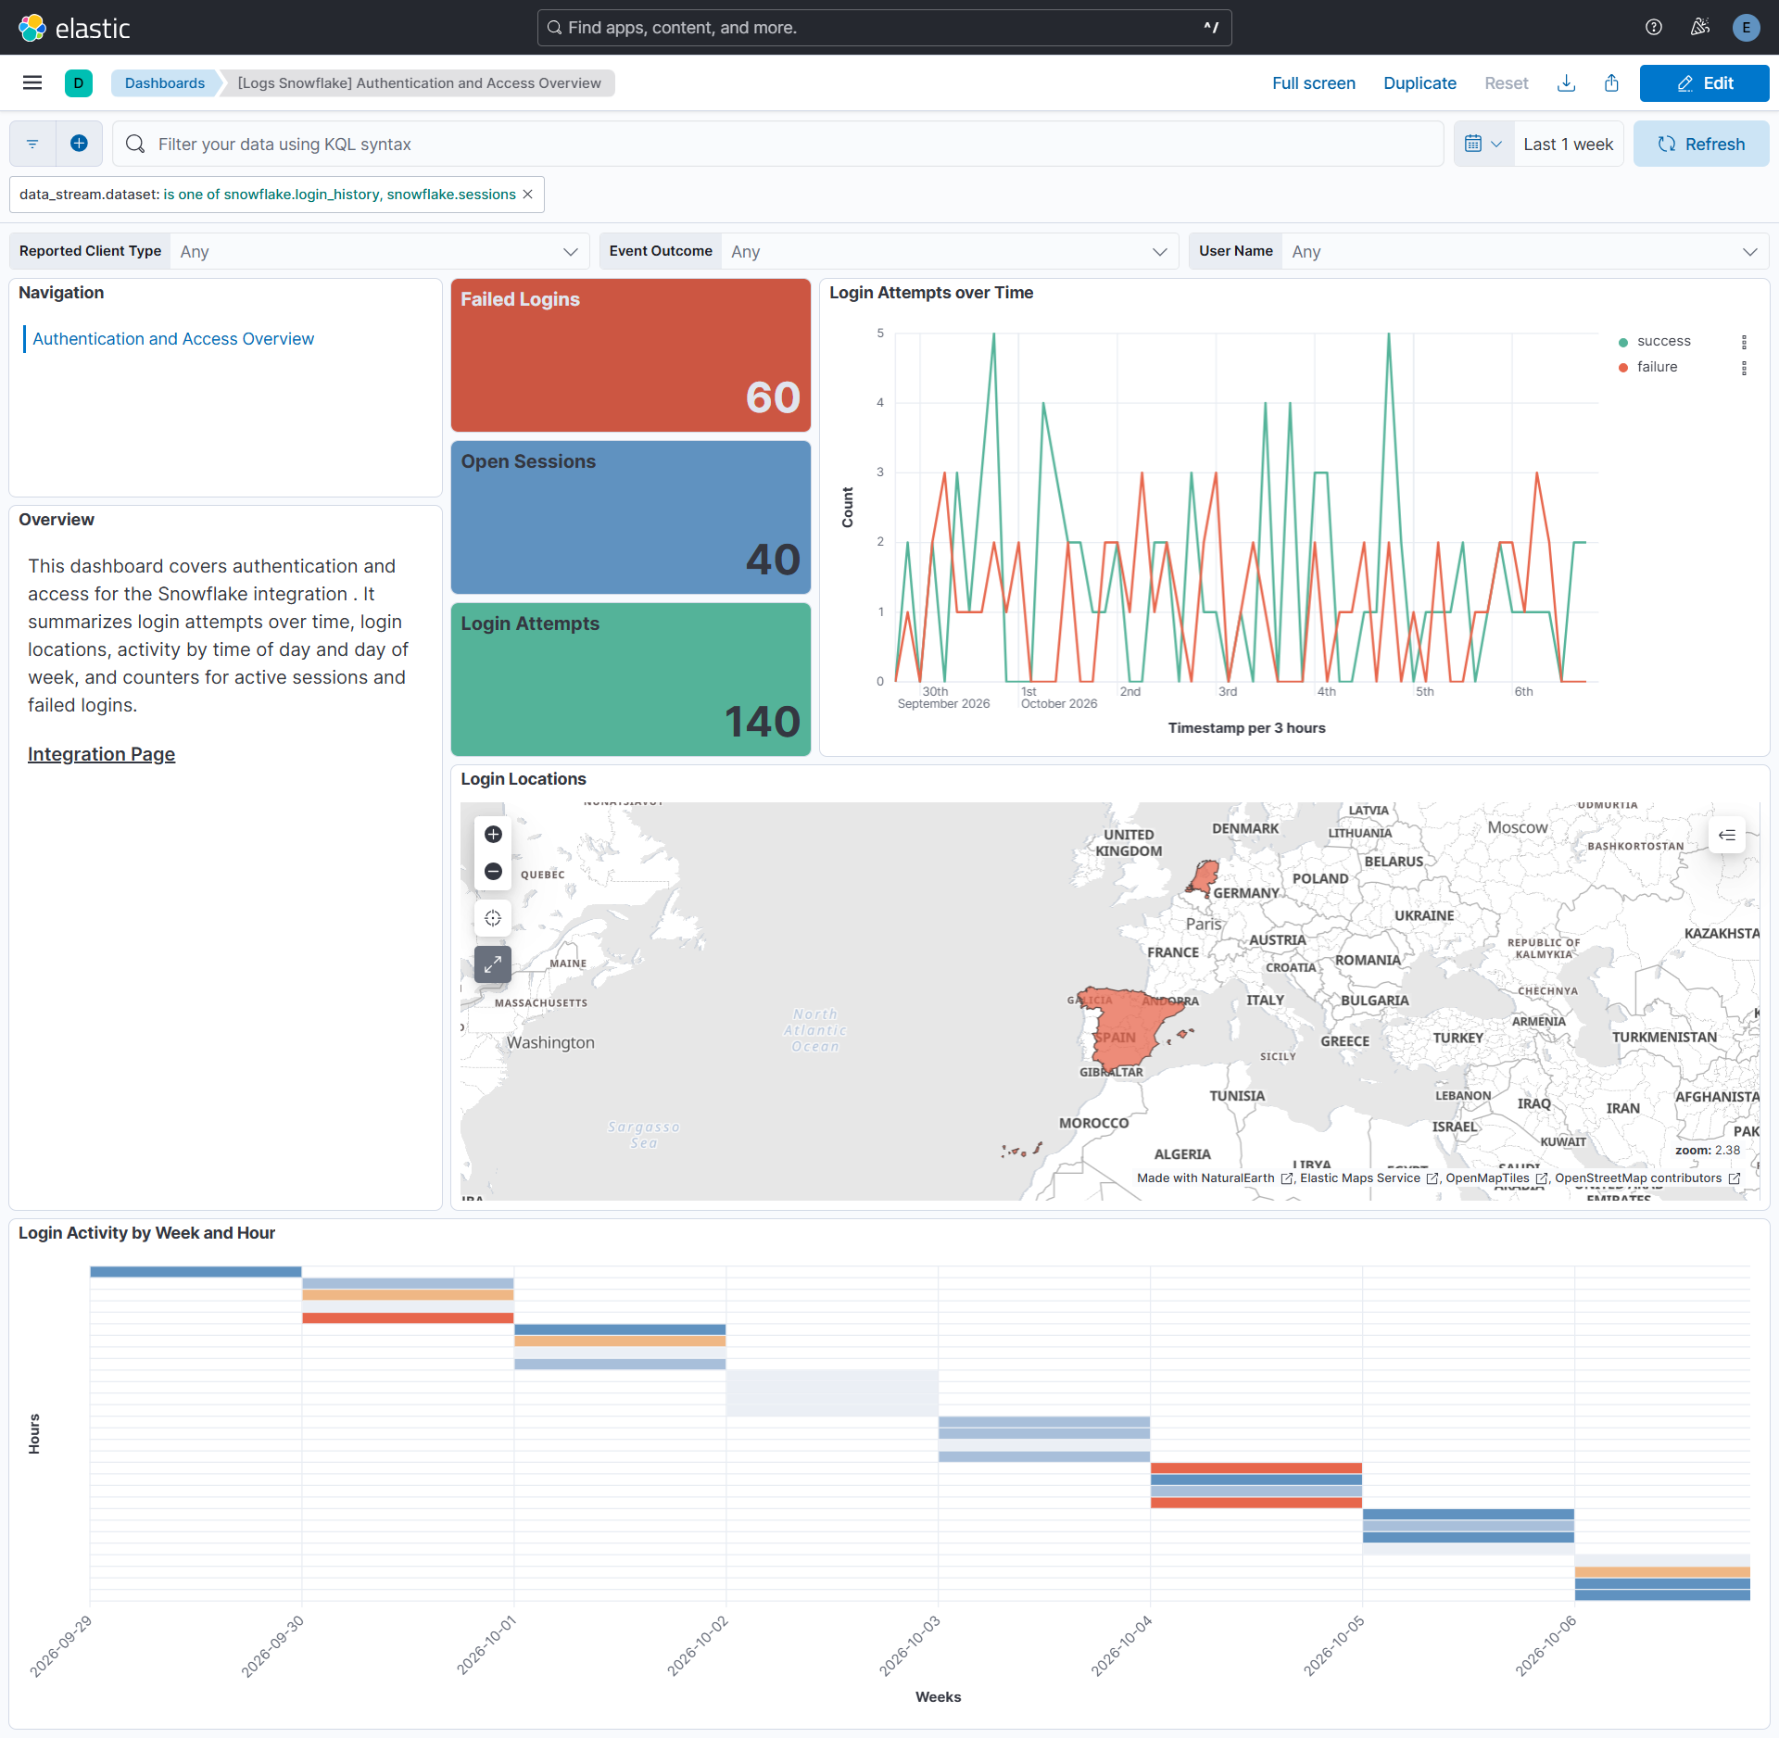Open the Elastic home logo
Screen dimensions: 1779x1738
point(74,28)
